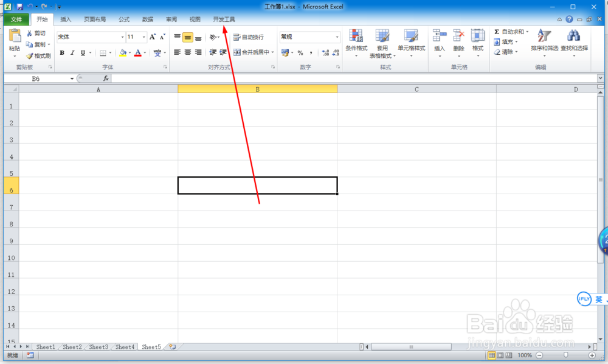
Task: Click the text orientation icon
Action: [x=213, y=37]
